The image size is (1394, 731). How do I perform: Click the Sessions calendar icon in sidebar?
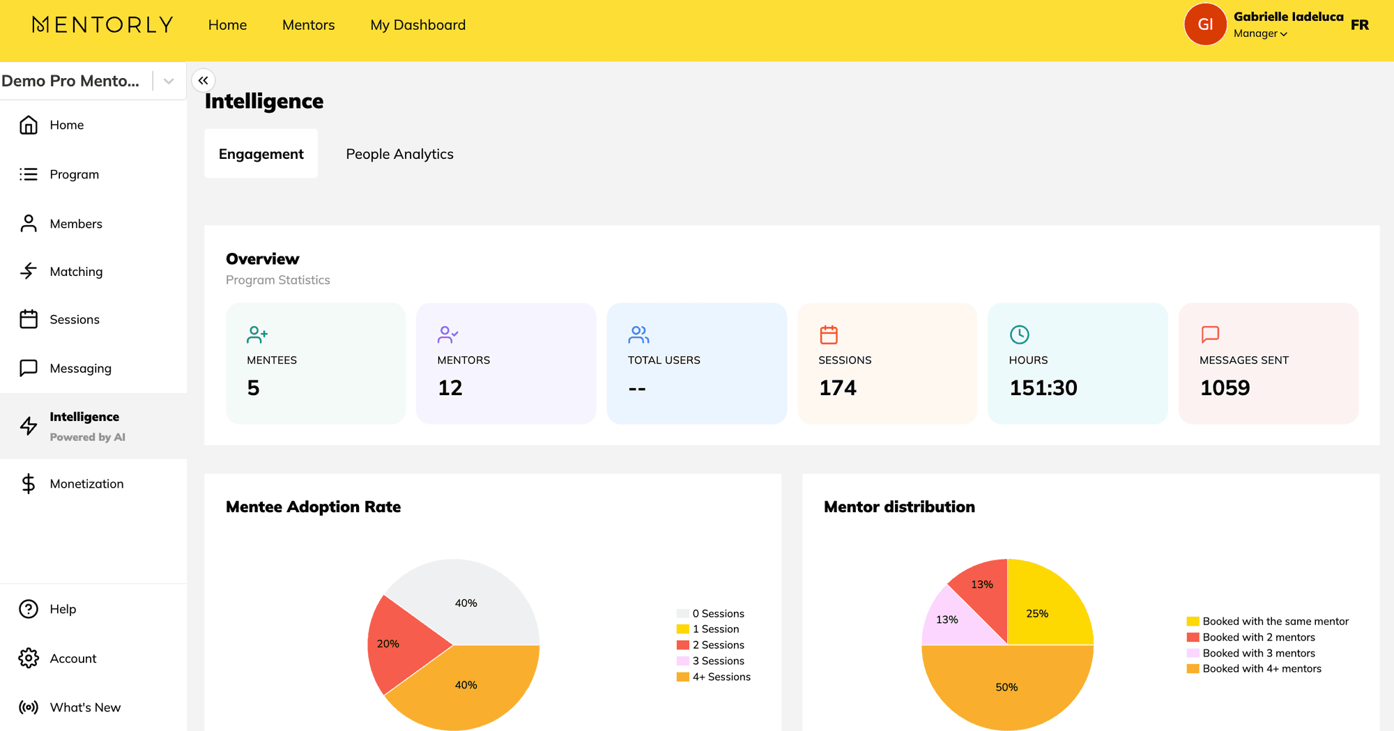pos(29,319)
